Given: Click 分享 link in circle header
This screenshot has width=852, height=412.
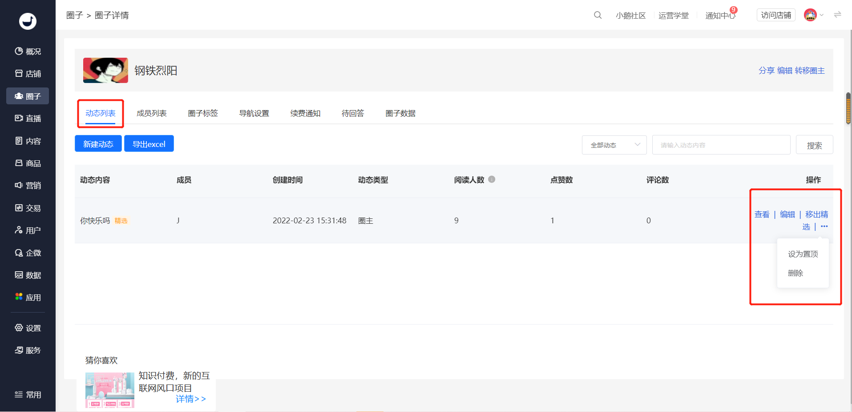Looking at the screenshot, I should (x=766, y=71).
